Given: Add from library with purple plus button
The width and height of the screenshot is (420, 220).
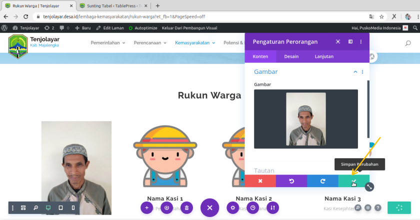Looking at the screenshot, I should pyautogui.click(x=146, y=208).
